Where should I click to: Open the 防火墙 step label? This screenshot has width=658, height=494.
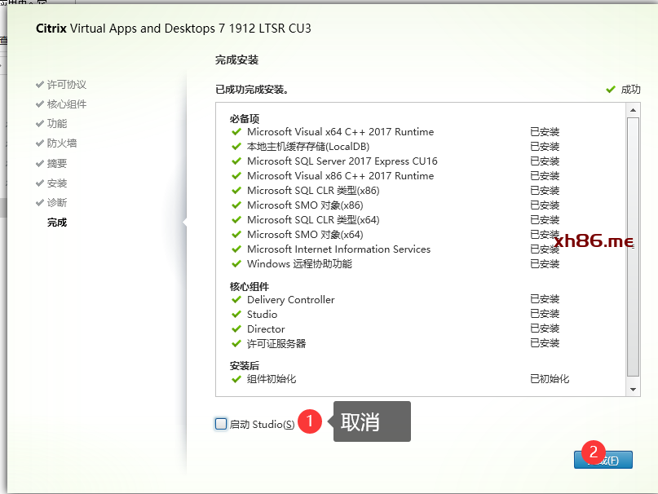click(62, 143)
